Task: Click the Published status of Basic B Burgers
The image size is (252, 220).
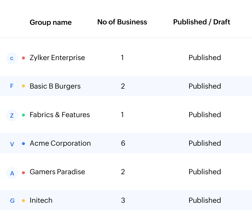Action: [x=205, y=86]
